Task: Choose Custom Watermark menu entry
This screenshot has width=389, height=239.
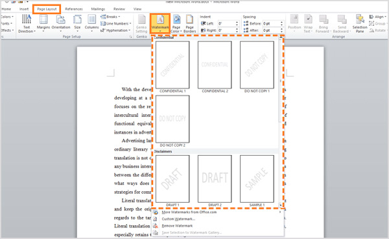Action: pos(178,219)
